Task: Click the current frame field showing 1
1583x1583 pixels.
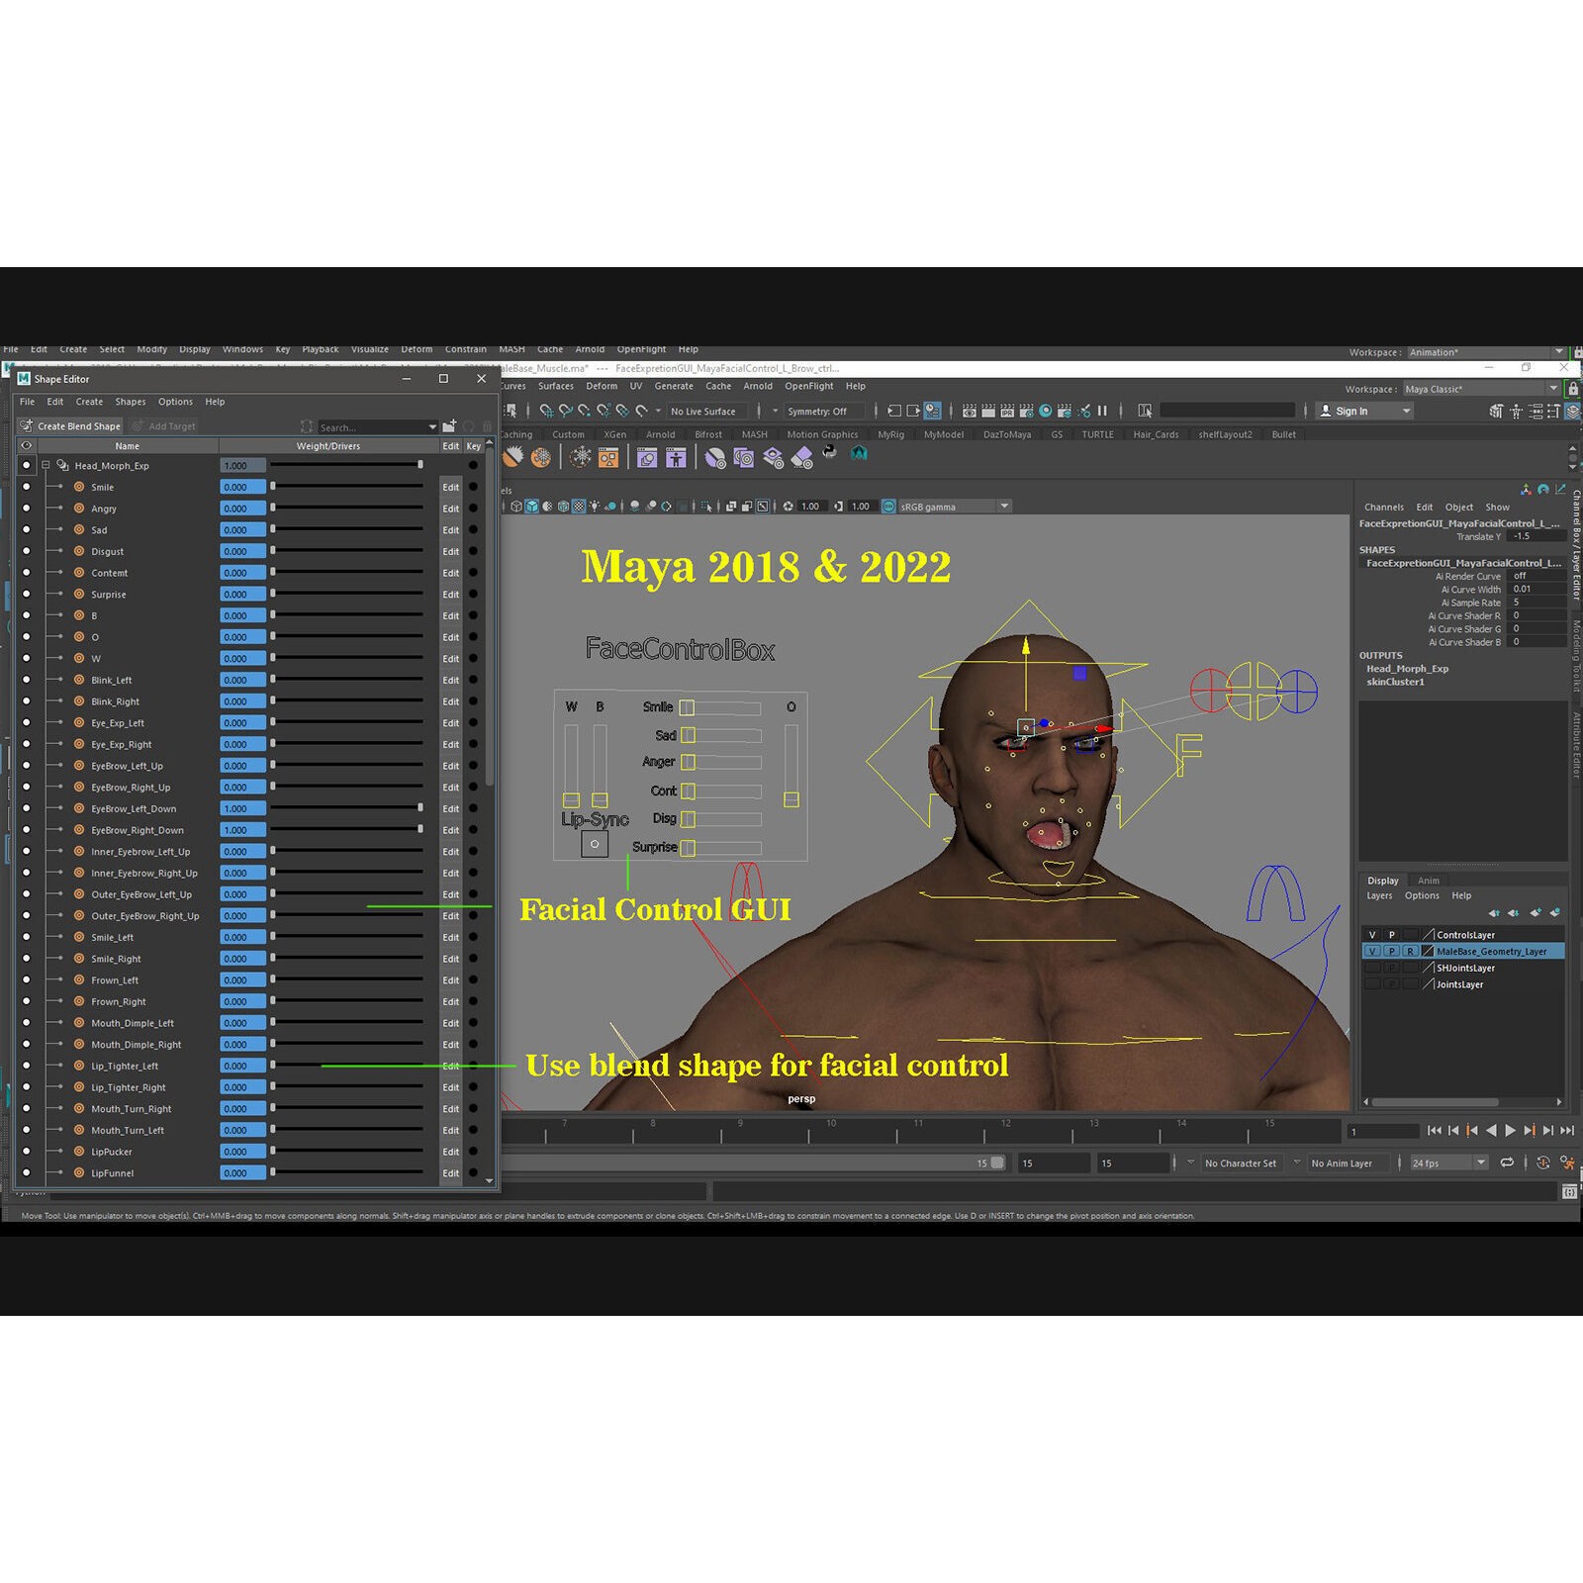Action: (x=1383, y=1131)
